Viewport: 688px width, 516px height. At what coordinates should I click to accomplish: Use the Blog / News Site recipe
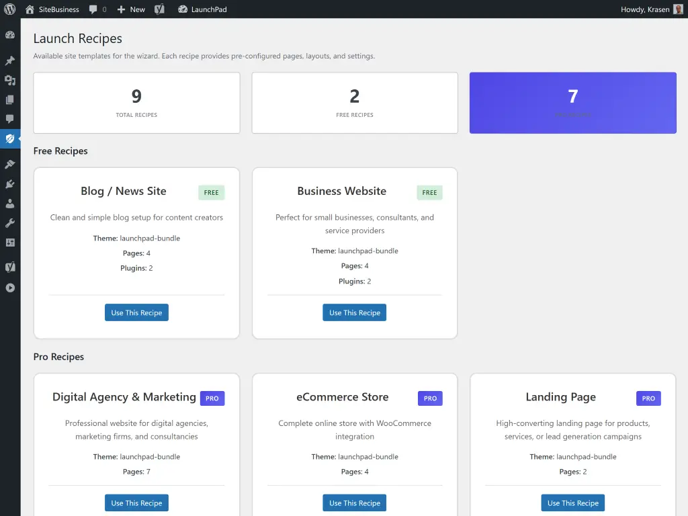click(x=136, y=312)
